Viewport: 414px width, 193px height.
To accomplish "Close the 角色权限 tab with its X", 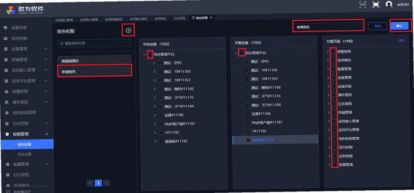I will pos(211,18).
